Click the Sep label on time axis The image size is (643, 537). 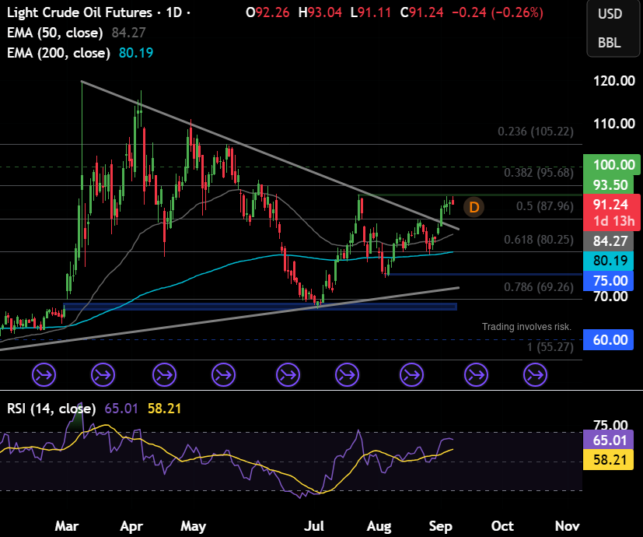pos(440,526)
